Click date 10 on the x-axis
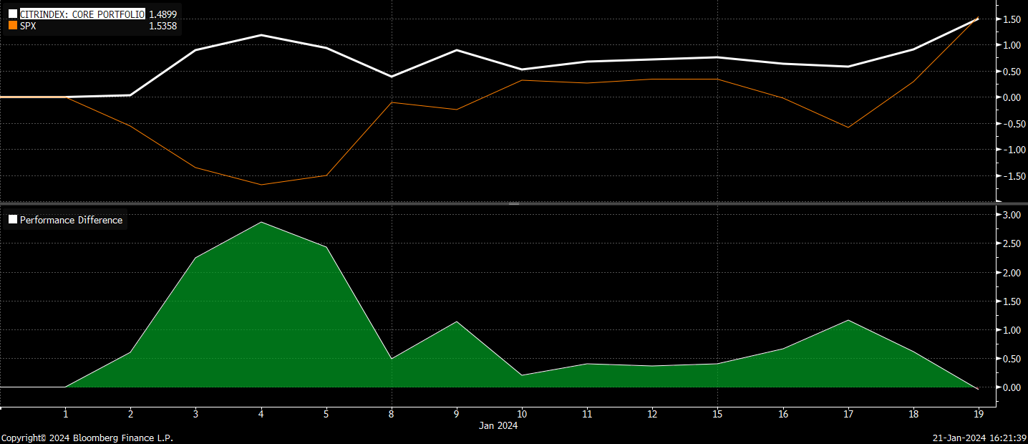The height and width of the screenshot is (444, 1028). (x=522, y=414)
